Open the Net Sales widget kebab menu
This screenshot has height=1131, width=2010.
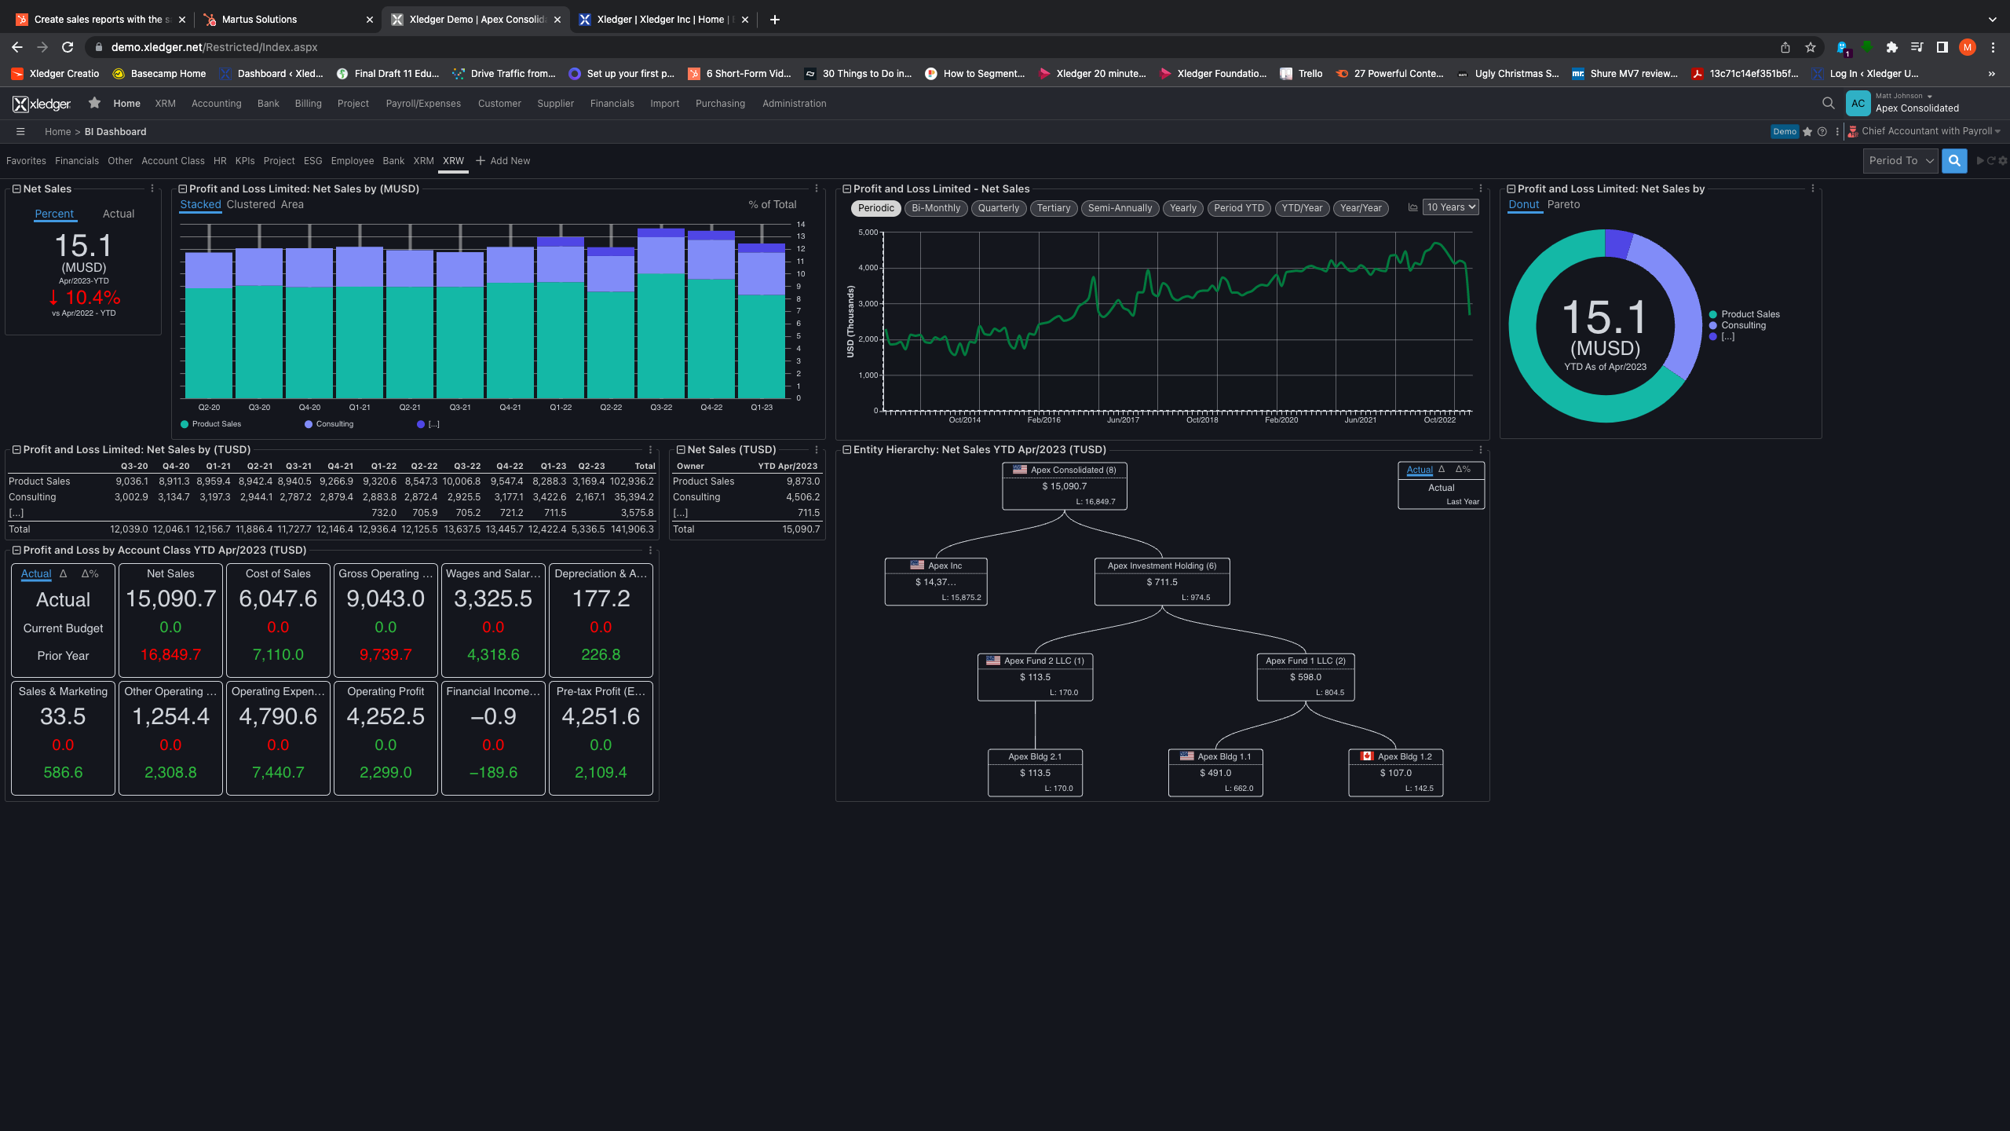click(152, 188)
